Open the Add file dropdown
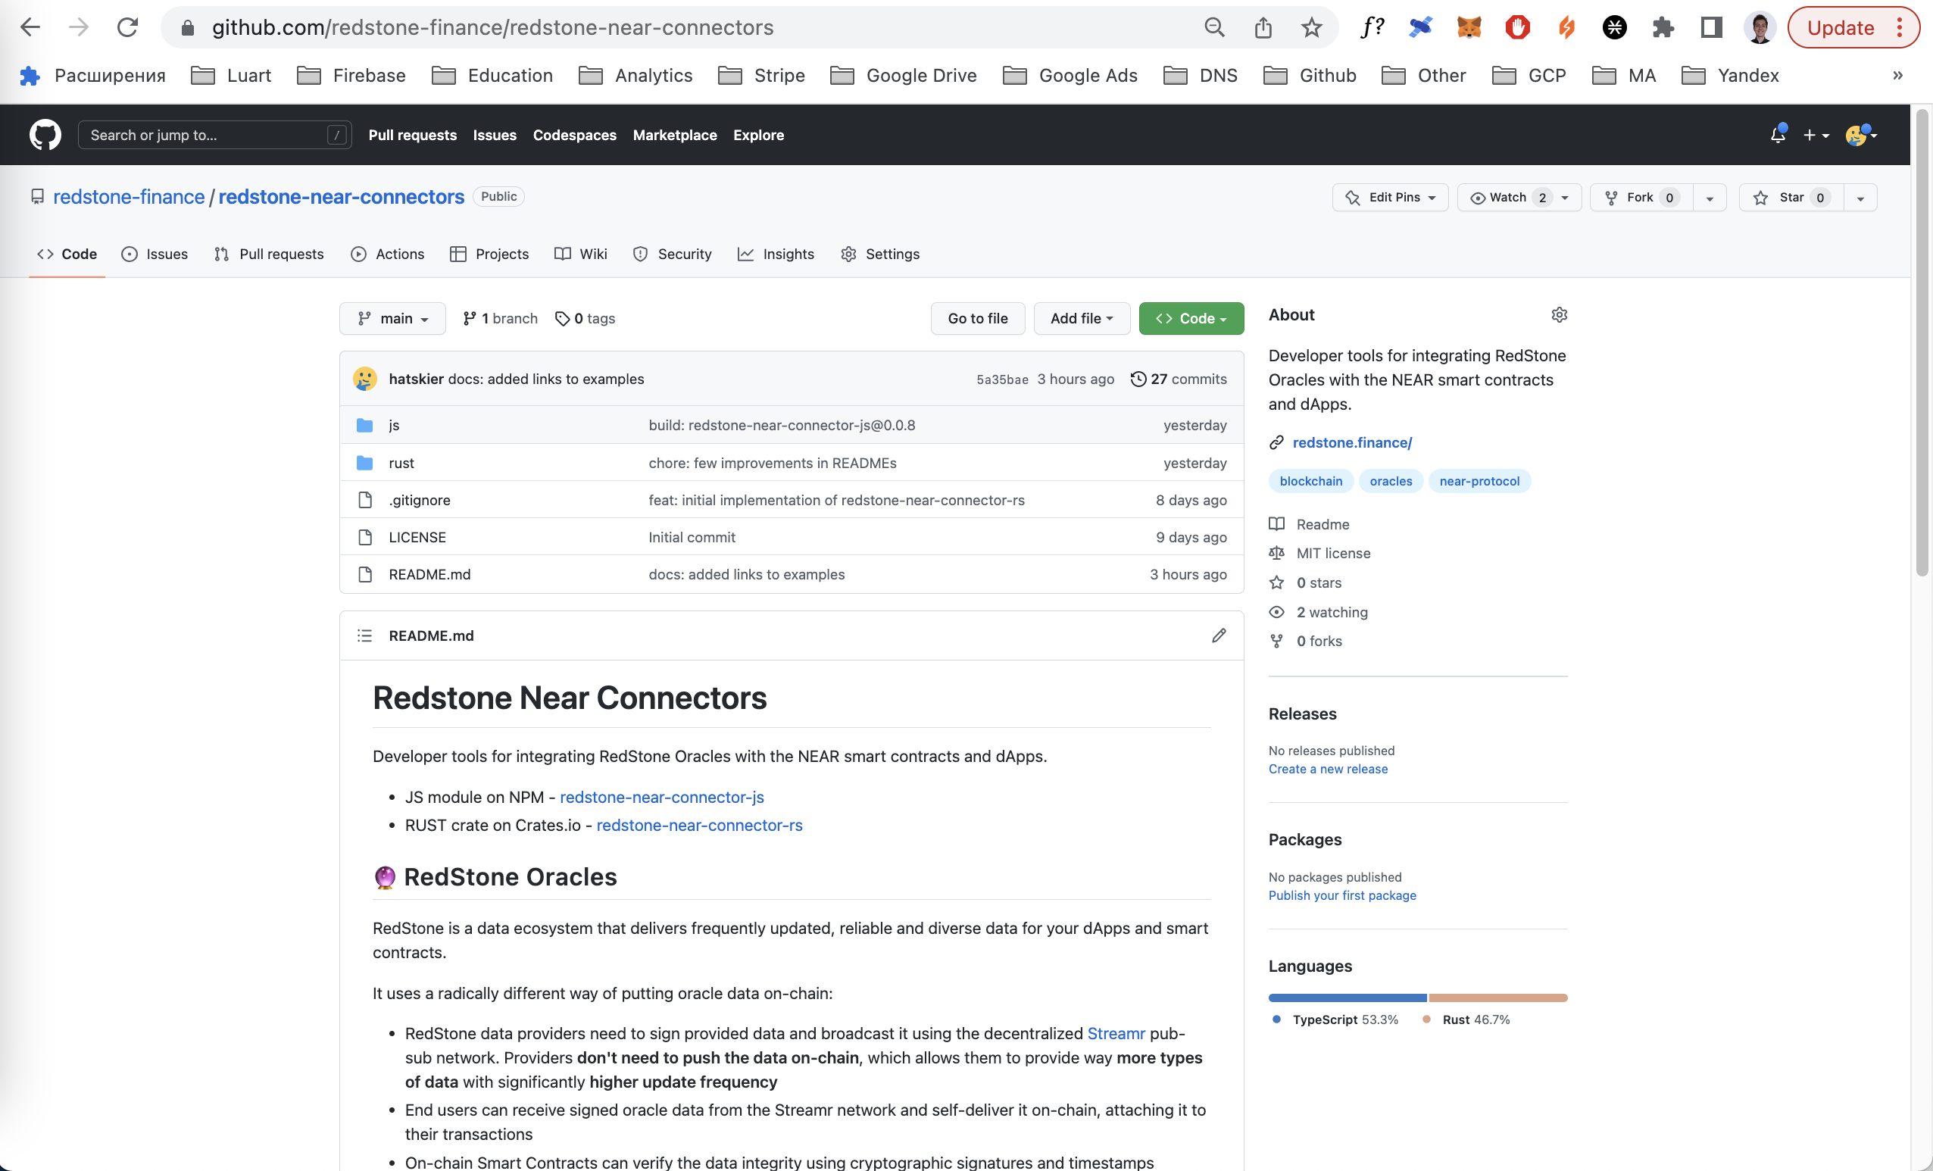1933x1171 pixels. [x=1081, y=318]
